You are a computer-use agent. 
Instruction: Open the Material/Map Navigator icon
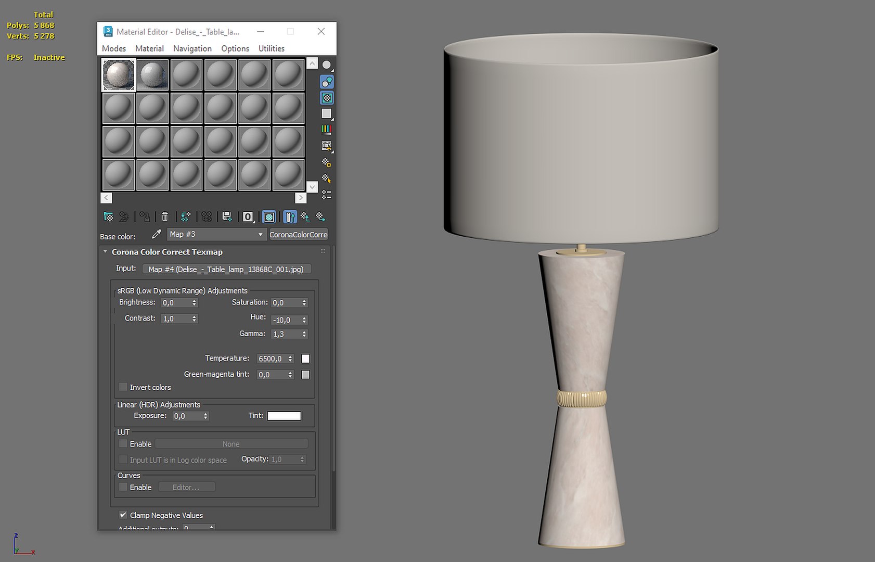(x=327, y=195)
